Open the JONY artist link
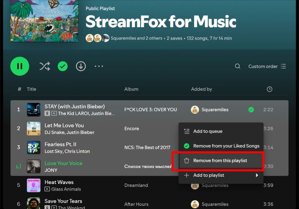 51,170
